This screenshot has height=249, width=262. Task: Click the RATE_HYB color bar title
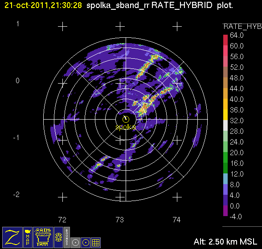coord(242,27)
